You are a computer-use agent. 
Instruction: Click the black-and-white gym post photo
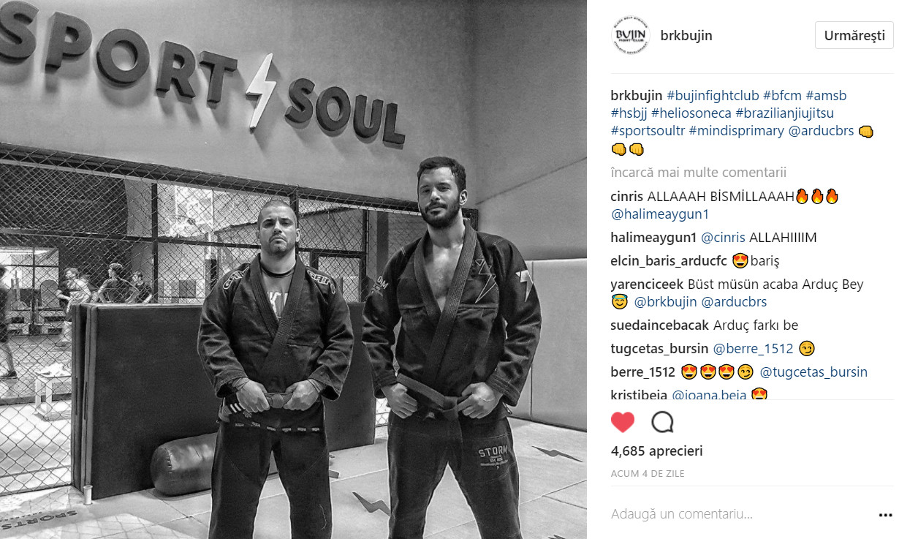293,269
